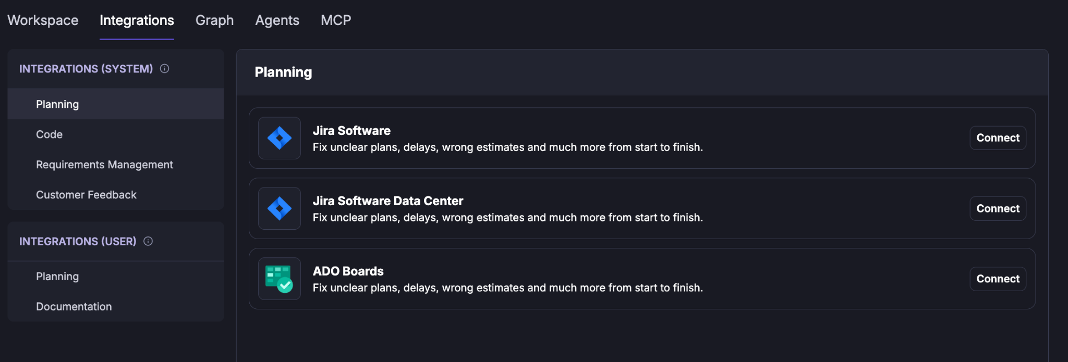Select Code under system integrations
The image size is (1068, 362).
pyautogui.click(x=116, y=134)
